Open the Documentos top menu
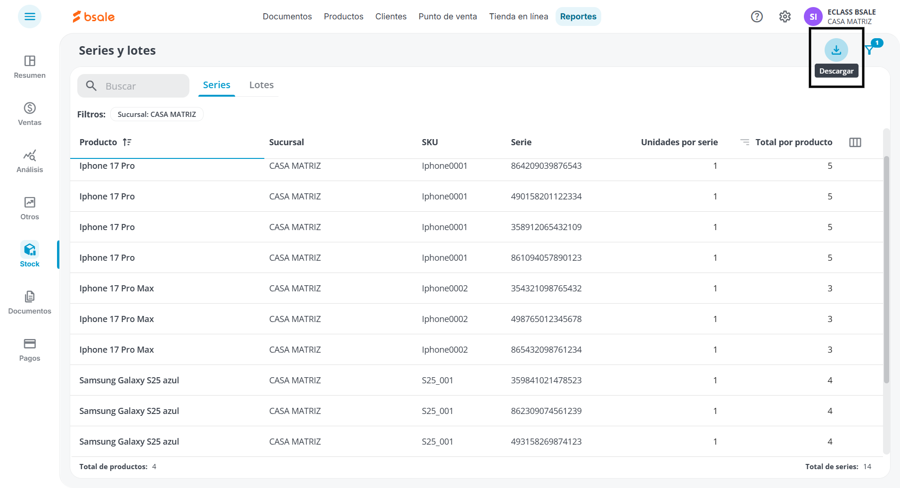 287,17
